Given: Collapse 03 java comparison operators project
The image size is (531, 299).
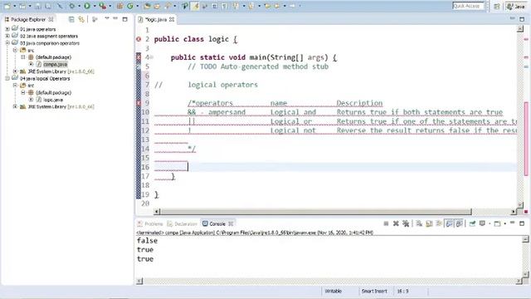Looking at the screenshot, I should point(7,43).
